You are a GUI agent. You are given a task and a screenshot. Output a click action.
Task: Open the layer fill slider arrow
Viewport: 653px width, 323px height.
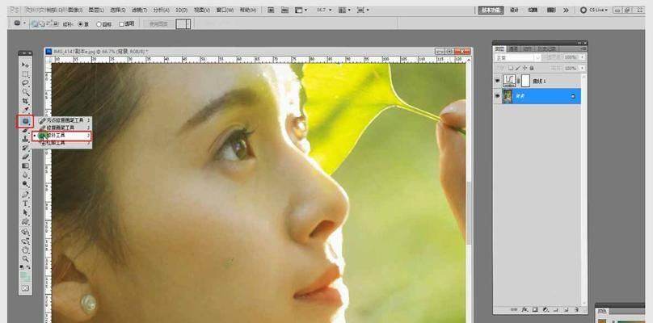point(582,69)
